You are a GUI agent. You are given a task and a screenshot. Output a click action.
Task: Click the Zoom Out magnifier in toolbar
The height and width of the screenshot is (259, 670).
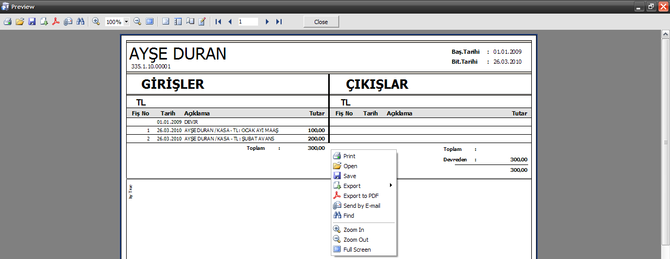tap(137, 22)
